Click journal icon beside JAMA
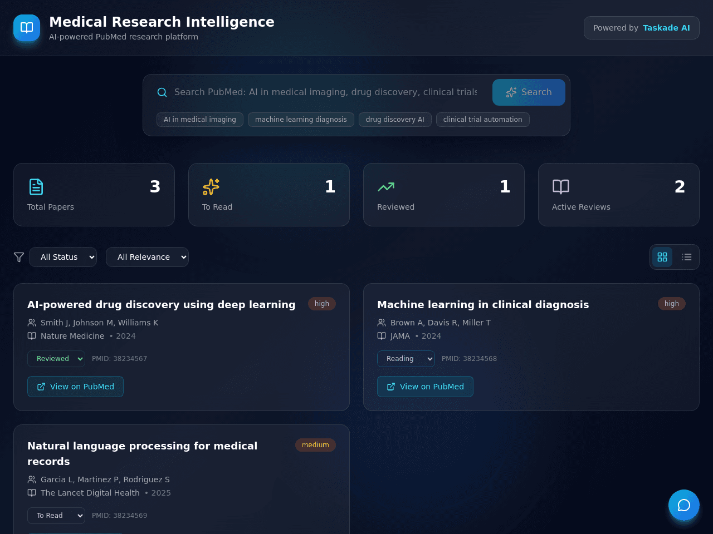This screenshot has height=534, width=713. [x=382, y=336]
